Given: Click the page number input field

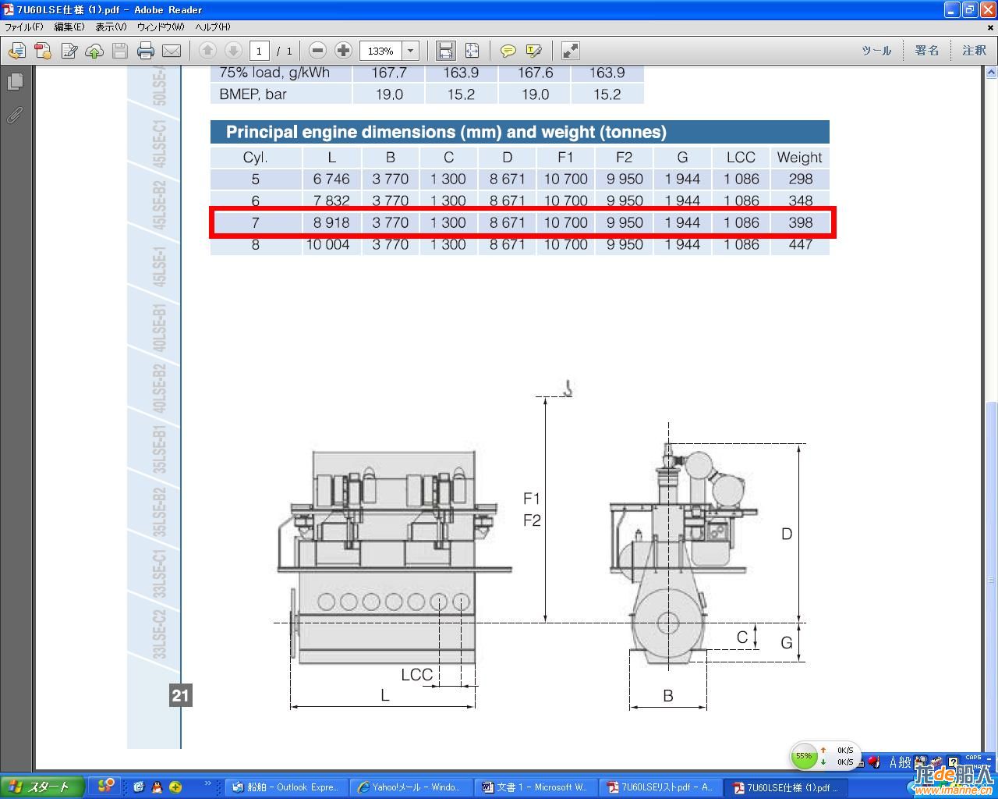Looking at the screenshot, I should (x=259, y=51).
